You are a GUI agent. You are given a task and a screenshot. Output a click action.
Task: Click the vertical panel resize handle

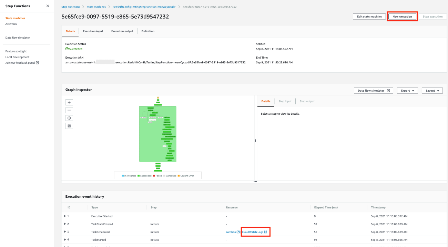point(255,140)
